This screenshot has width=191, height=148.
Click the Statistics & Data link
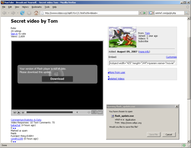pyautogui.click(x=33, y=120)
